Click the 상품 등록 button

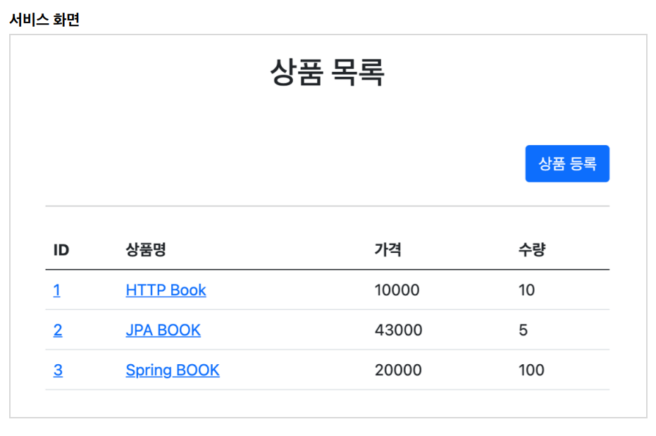(x=567, y=163)
